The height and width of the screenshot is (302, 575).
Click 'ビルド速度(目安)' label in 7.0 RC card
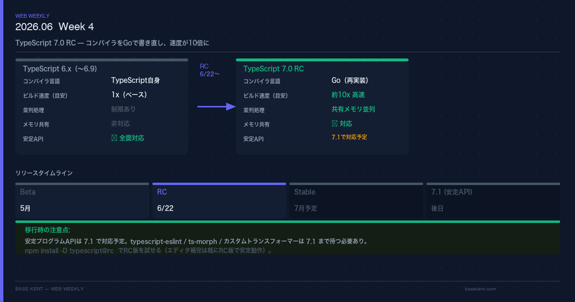point(265,96)
